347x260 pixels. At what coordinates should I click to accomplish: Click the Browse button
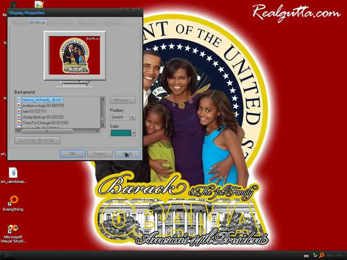point(123,100)
